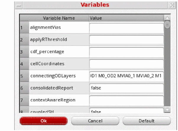
Task: Click the contextAwareRegion value field
Action: click(x=127, y=100)
